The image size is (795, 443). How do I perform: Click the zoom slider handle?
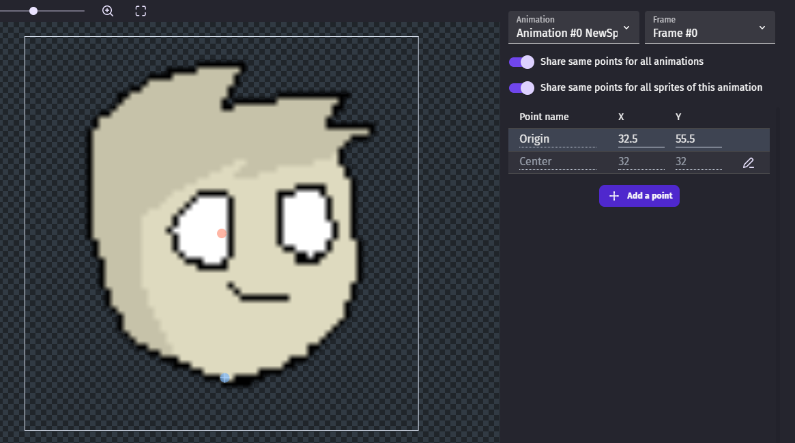point(33,11)
